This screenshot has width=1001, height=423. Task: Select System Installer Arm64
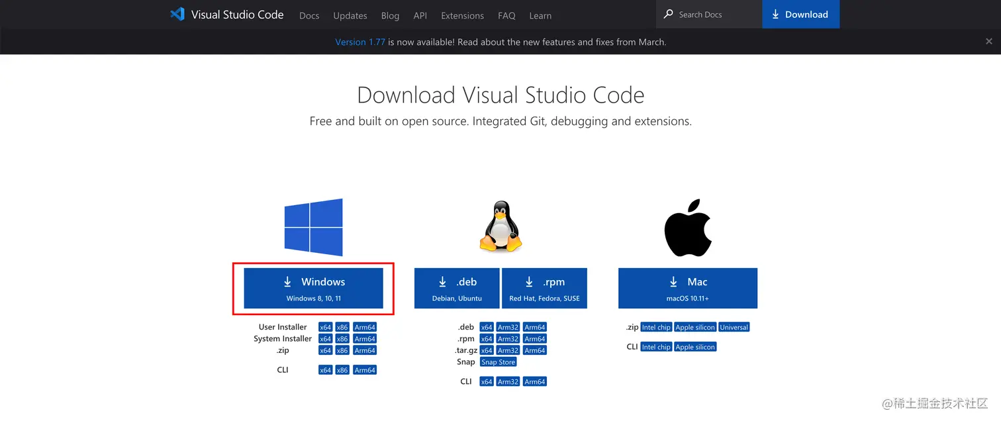(x=365, y=339)
